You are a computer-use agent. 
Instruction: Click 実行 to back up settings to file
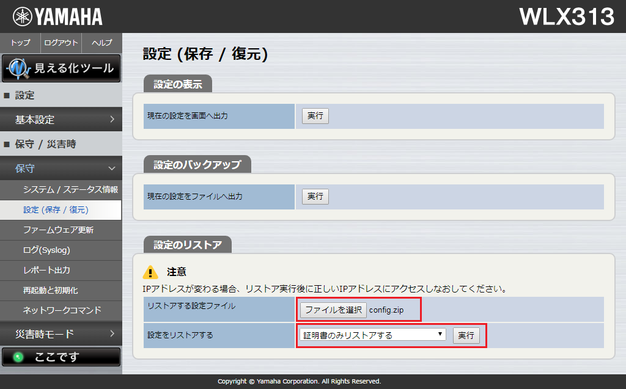[x=314, y=196]
